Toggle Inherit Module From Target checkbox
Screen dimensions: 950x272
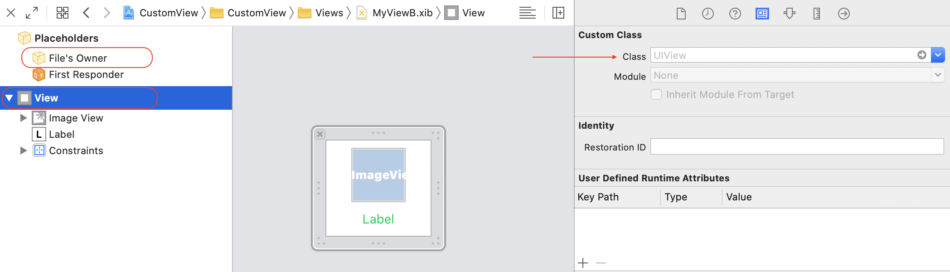point(656,94)
